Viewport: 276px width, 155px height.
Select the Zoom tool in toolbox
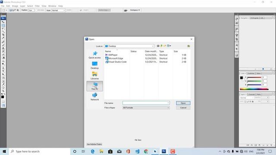(3, 91)
